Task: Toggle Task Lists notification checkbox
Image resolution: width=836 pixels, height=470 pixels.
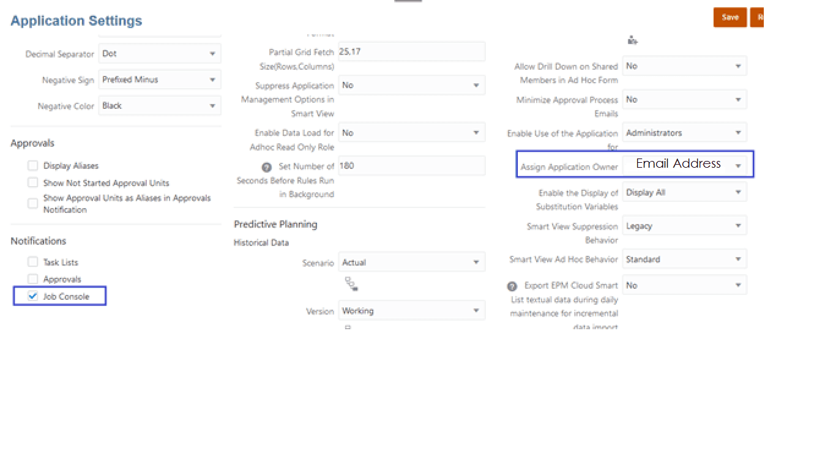Action: [x=33, y=262]
